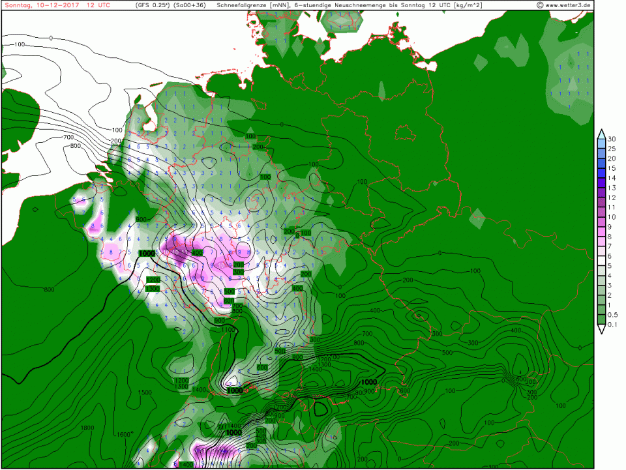This screenshot has width=626, height=470.
Task: Select the dark green swatch above 0.1
Action: (x=601, y=319)
